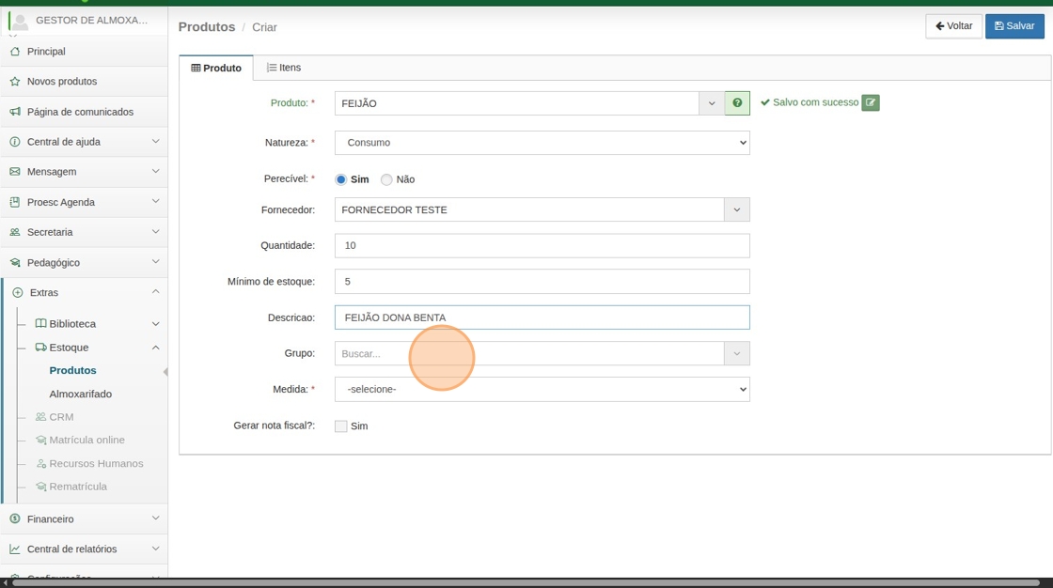Expand the Pedagógico menu chevron
Image resolution: width=1053 pixels, height=588 pixels.
click(156, 262)
